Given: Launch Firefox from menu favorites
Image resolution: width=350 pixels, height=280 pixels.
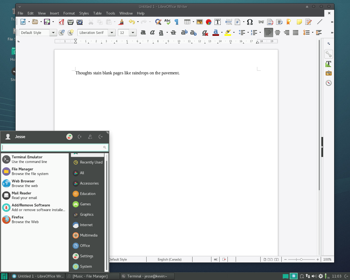Looking at the screenshot, I should tap(35, 220).
